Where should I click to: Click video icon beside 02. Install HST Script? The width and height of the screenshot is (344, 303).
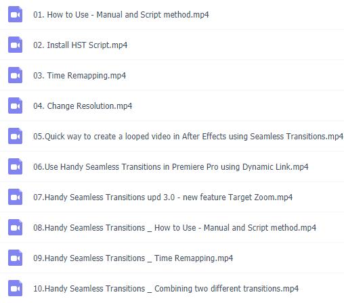click(15, 45)
